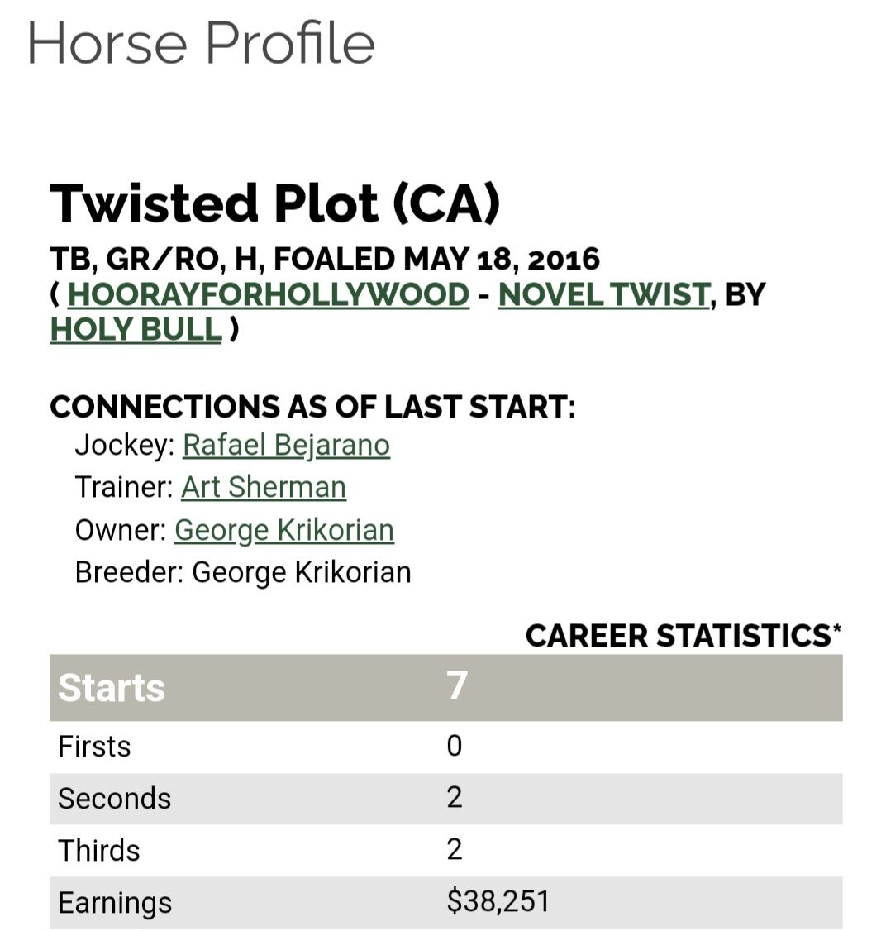The height and width of the screenshot is (931, 886).
Task: Select the Starts header label
Action: click(x=112, y=688)
